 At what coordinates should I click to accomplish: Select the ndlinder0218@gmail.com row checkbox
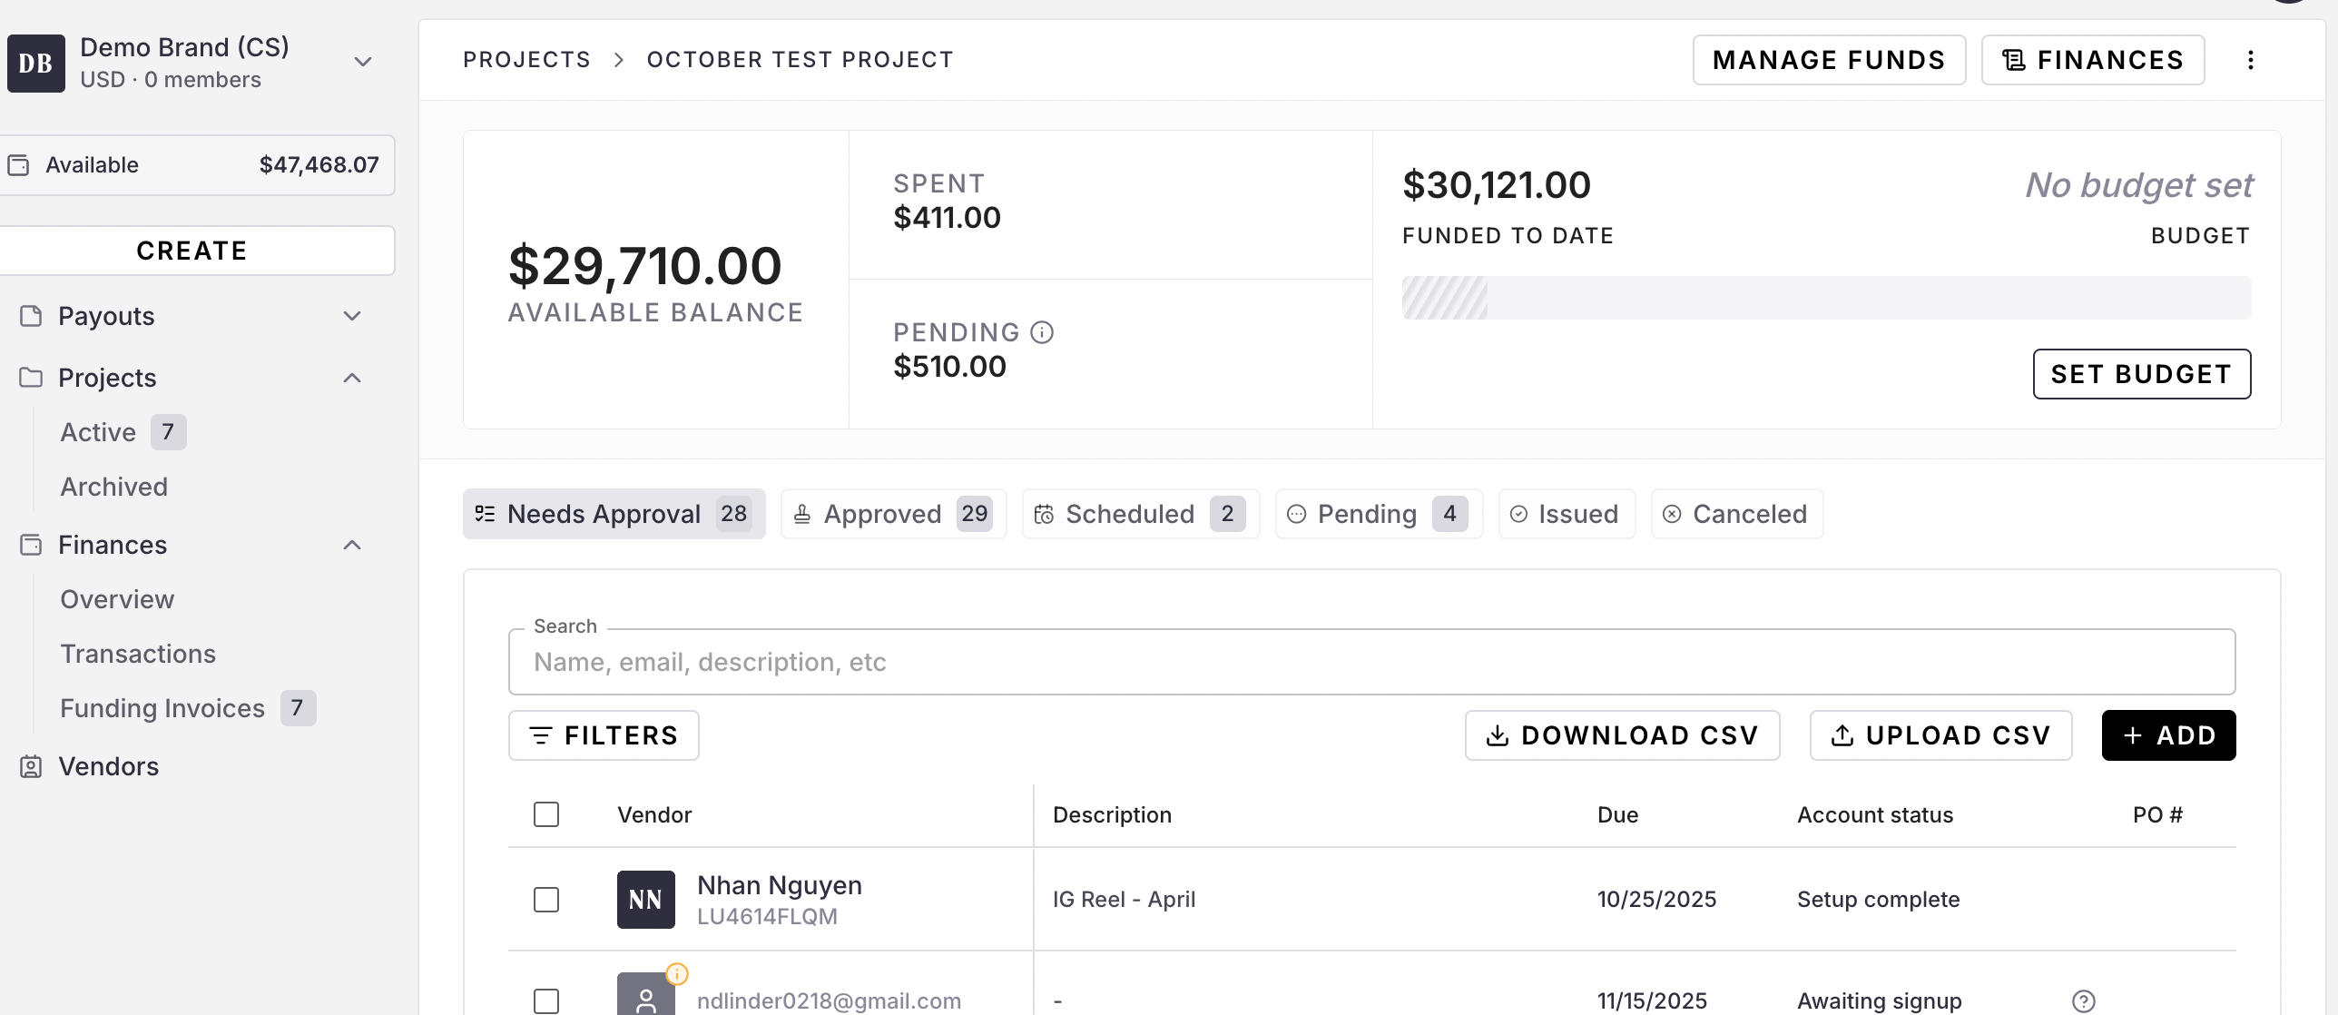point(546,1000)
